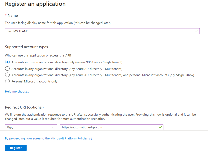Click the red asterisk beside Name
Screen dimensions: 208x155
click(x=6, y=15)
